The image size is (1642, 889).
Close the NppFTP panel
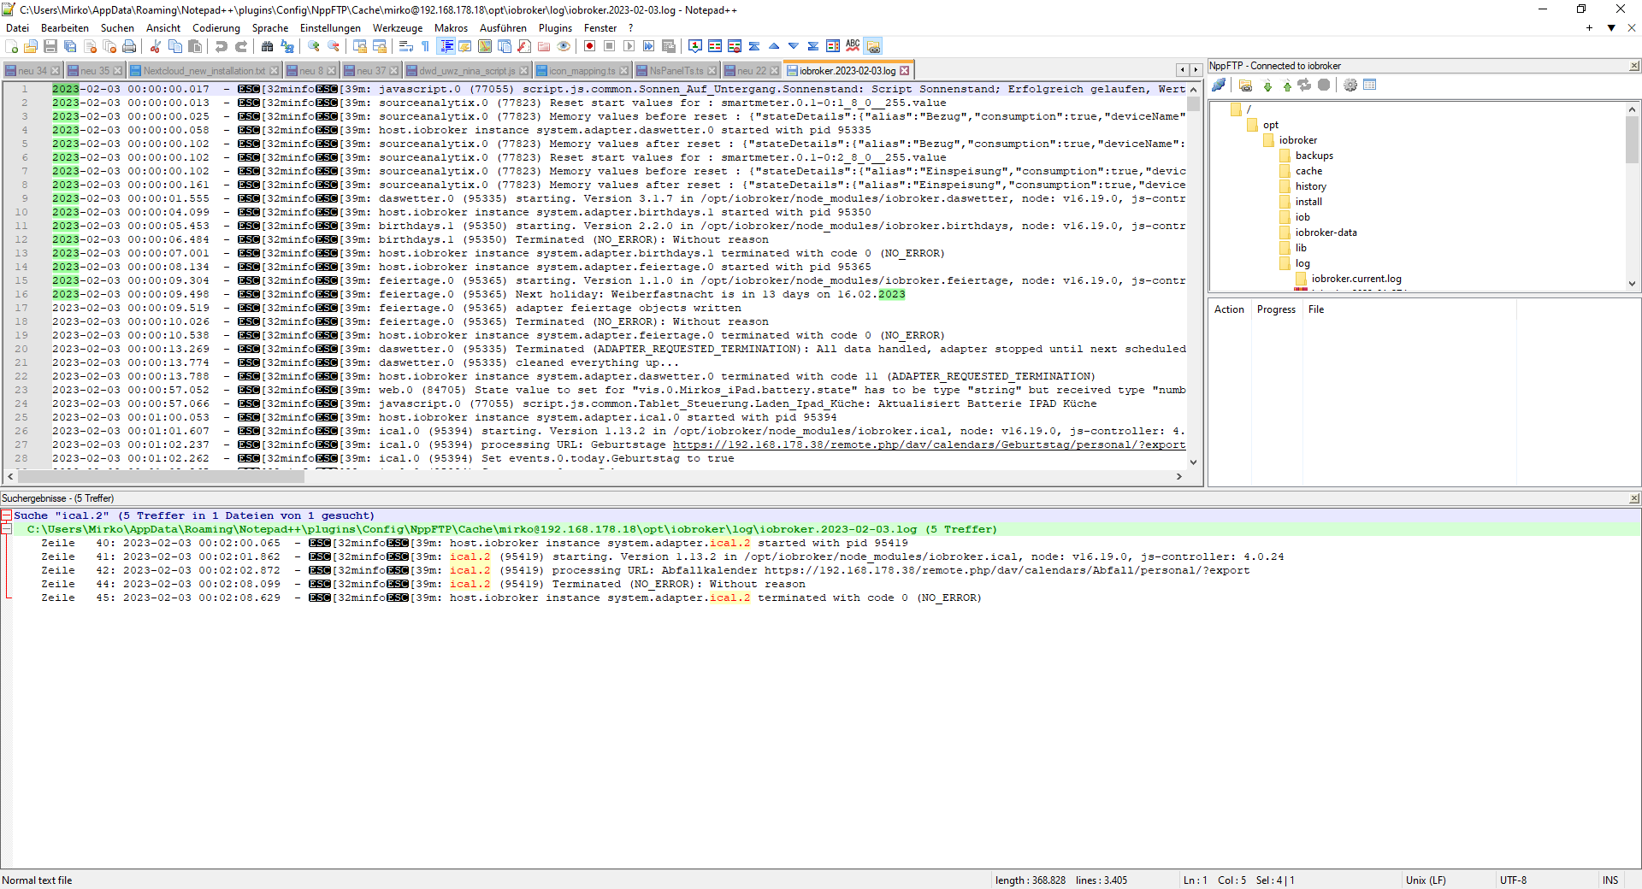1633,66
